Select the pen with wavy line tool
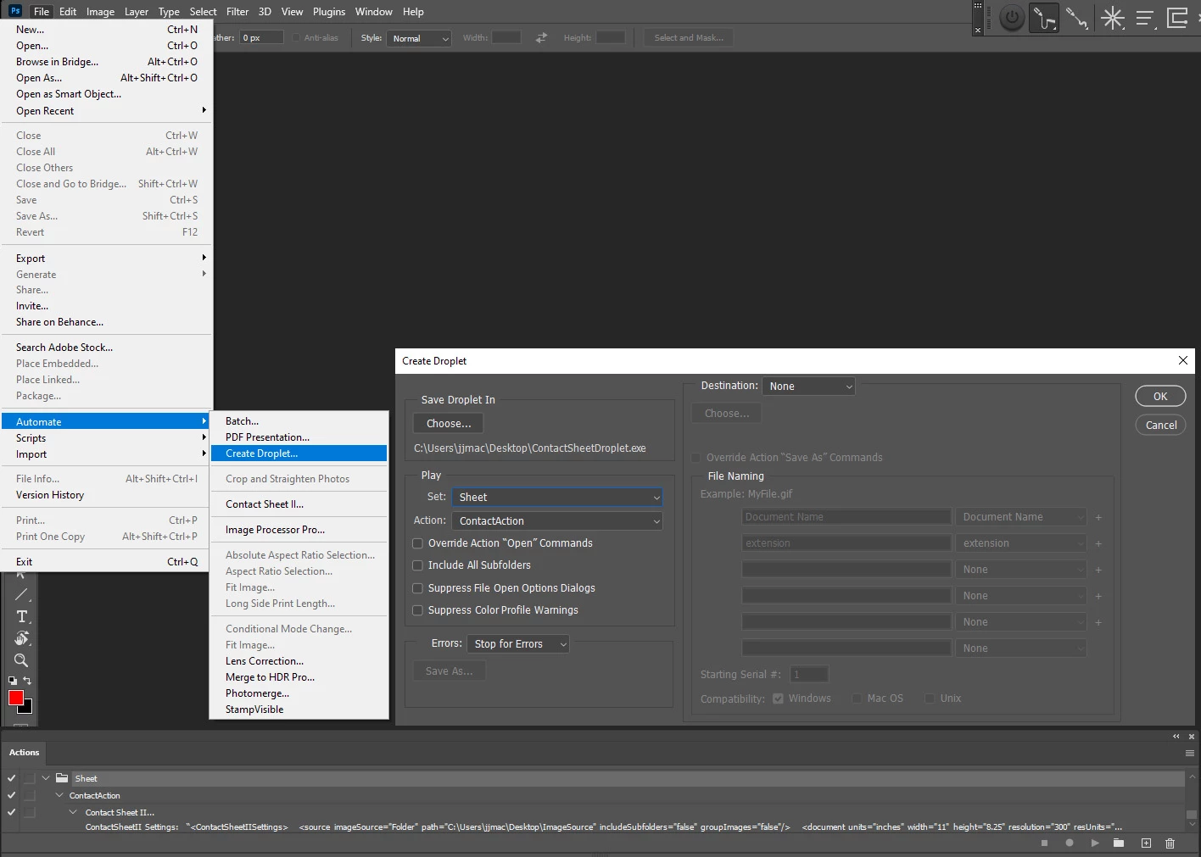This screenshot has height=857, width=1201. click(1077, 18)
